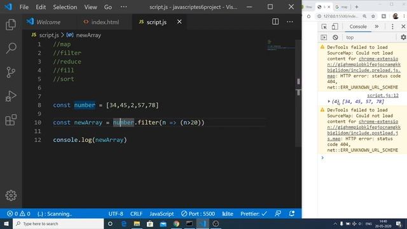The width and height of the screenshot is (407, 229).
Task: Open the notifications bell in status bar
Action: [292, 214]
